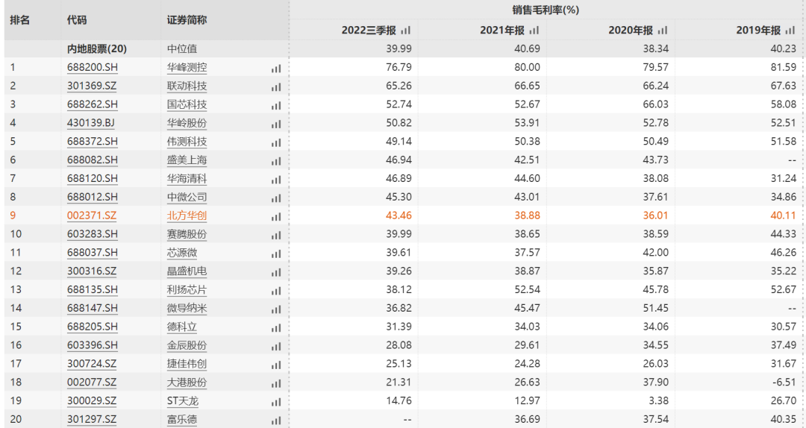Open chart icon for ST天龙 row

tap(276, 401)
